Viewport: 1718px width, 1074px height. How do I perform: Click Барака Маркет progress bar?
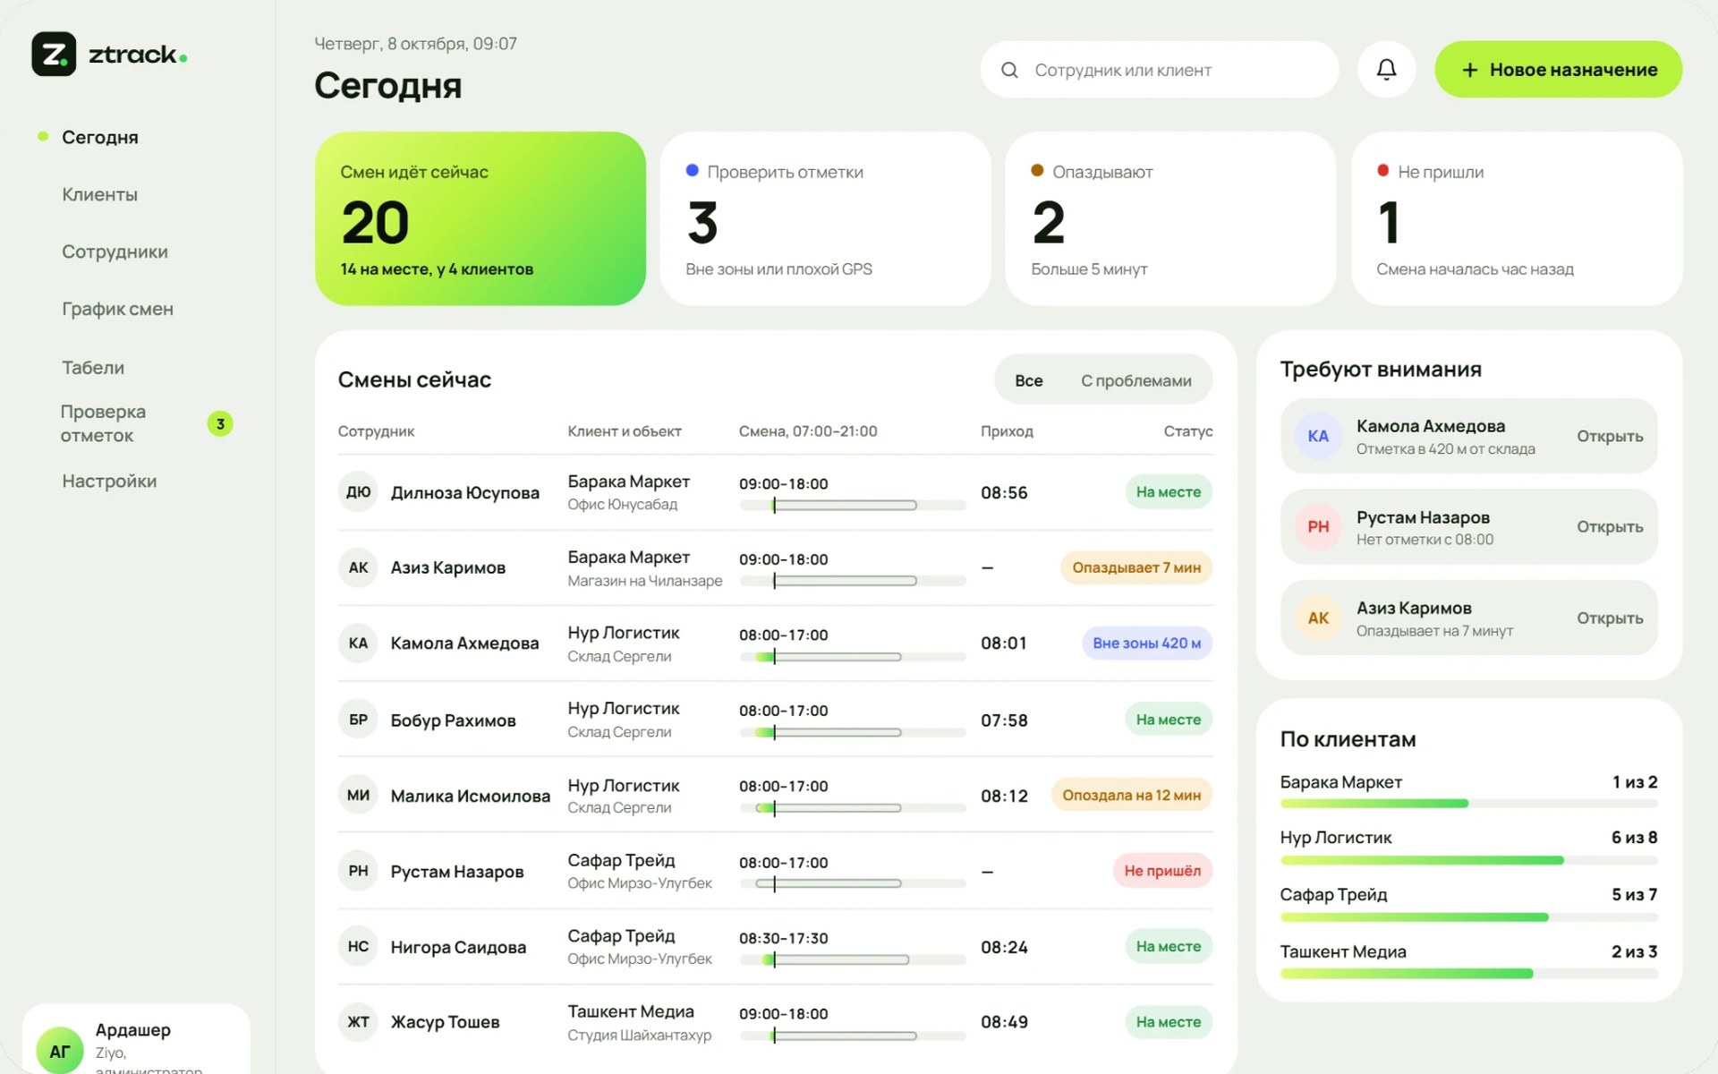pos(1468,804)
